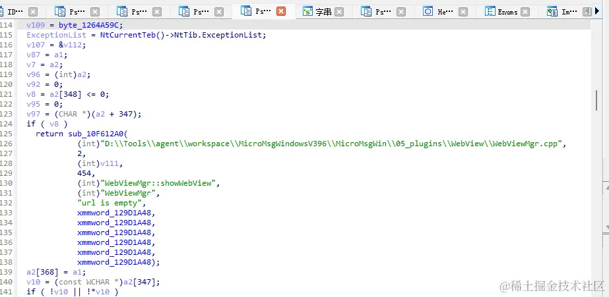Switch to the 字串 strings tab
The image size is (609, 297).
pos(323,12)
